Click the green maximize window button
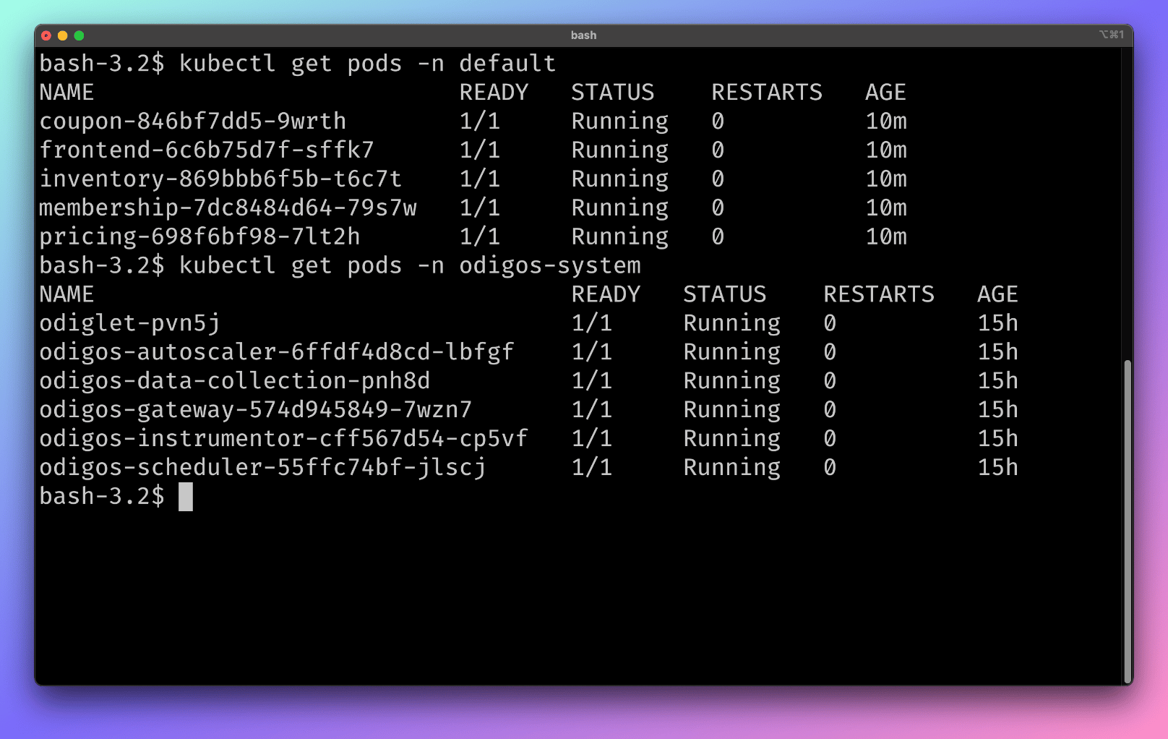This screenshot has width=1168, height=739. [79, 35]
